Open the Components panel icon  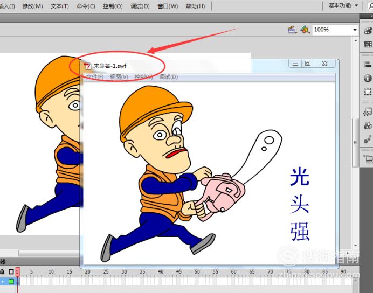tap(368, 125)
